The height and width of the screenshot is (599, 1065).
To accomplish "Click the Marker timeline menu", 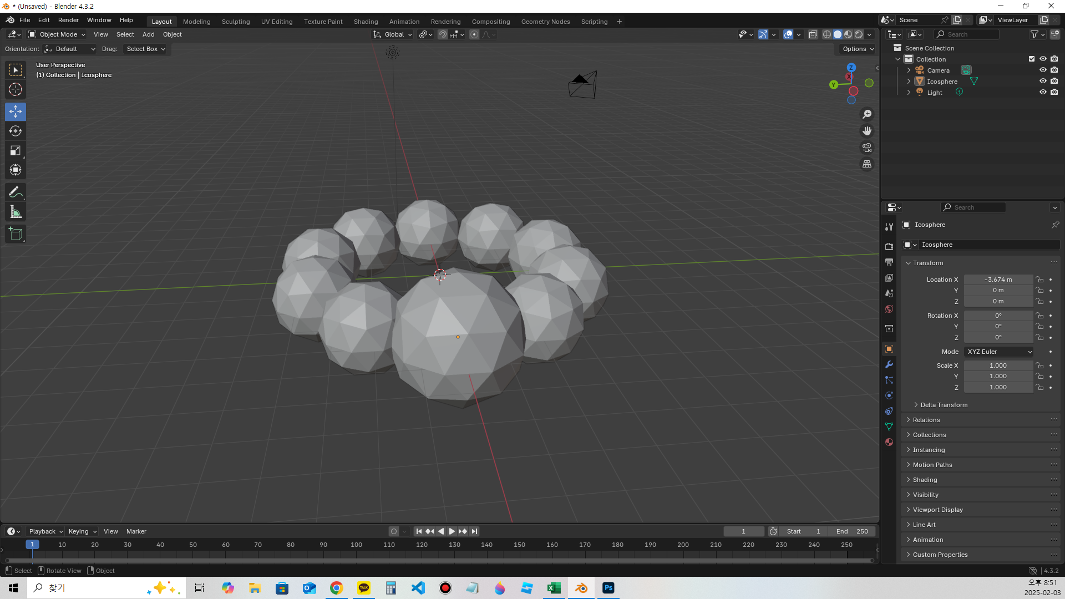I will (x=136, y=531).
